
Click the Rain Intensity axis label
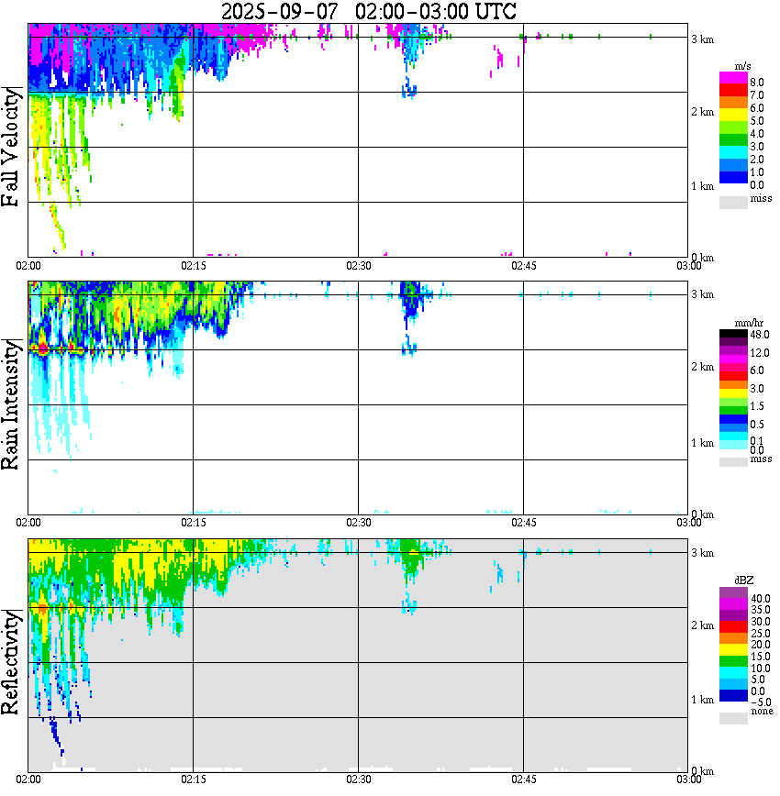click(11, 404)
